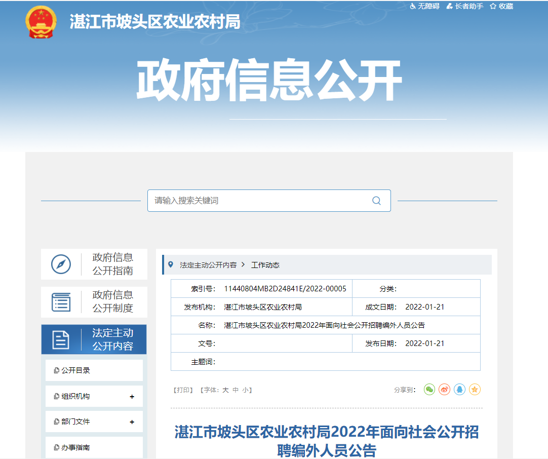Open the 法定主动公开内容 sidebar section
The width and height of the screenshot is (548, 459).
tap(94, 339)
